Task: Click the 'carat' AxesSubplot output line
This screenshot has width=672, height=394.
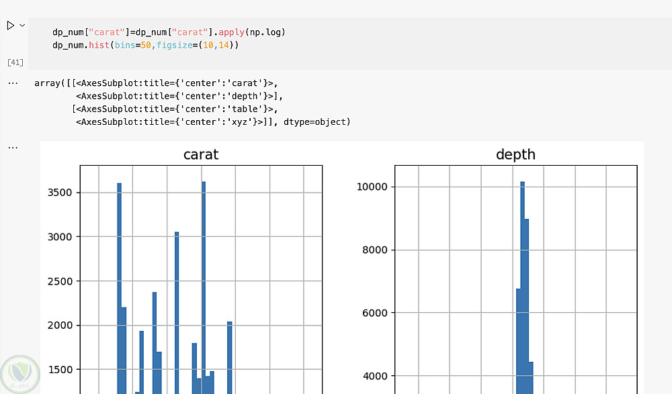Action: [156, 83]
